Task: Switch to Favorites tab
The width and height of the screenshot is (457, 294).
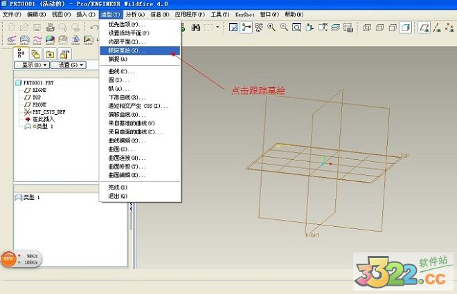Action: tap(50, 54)
